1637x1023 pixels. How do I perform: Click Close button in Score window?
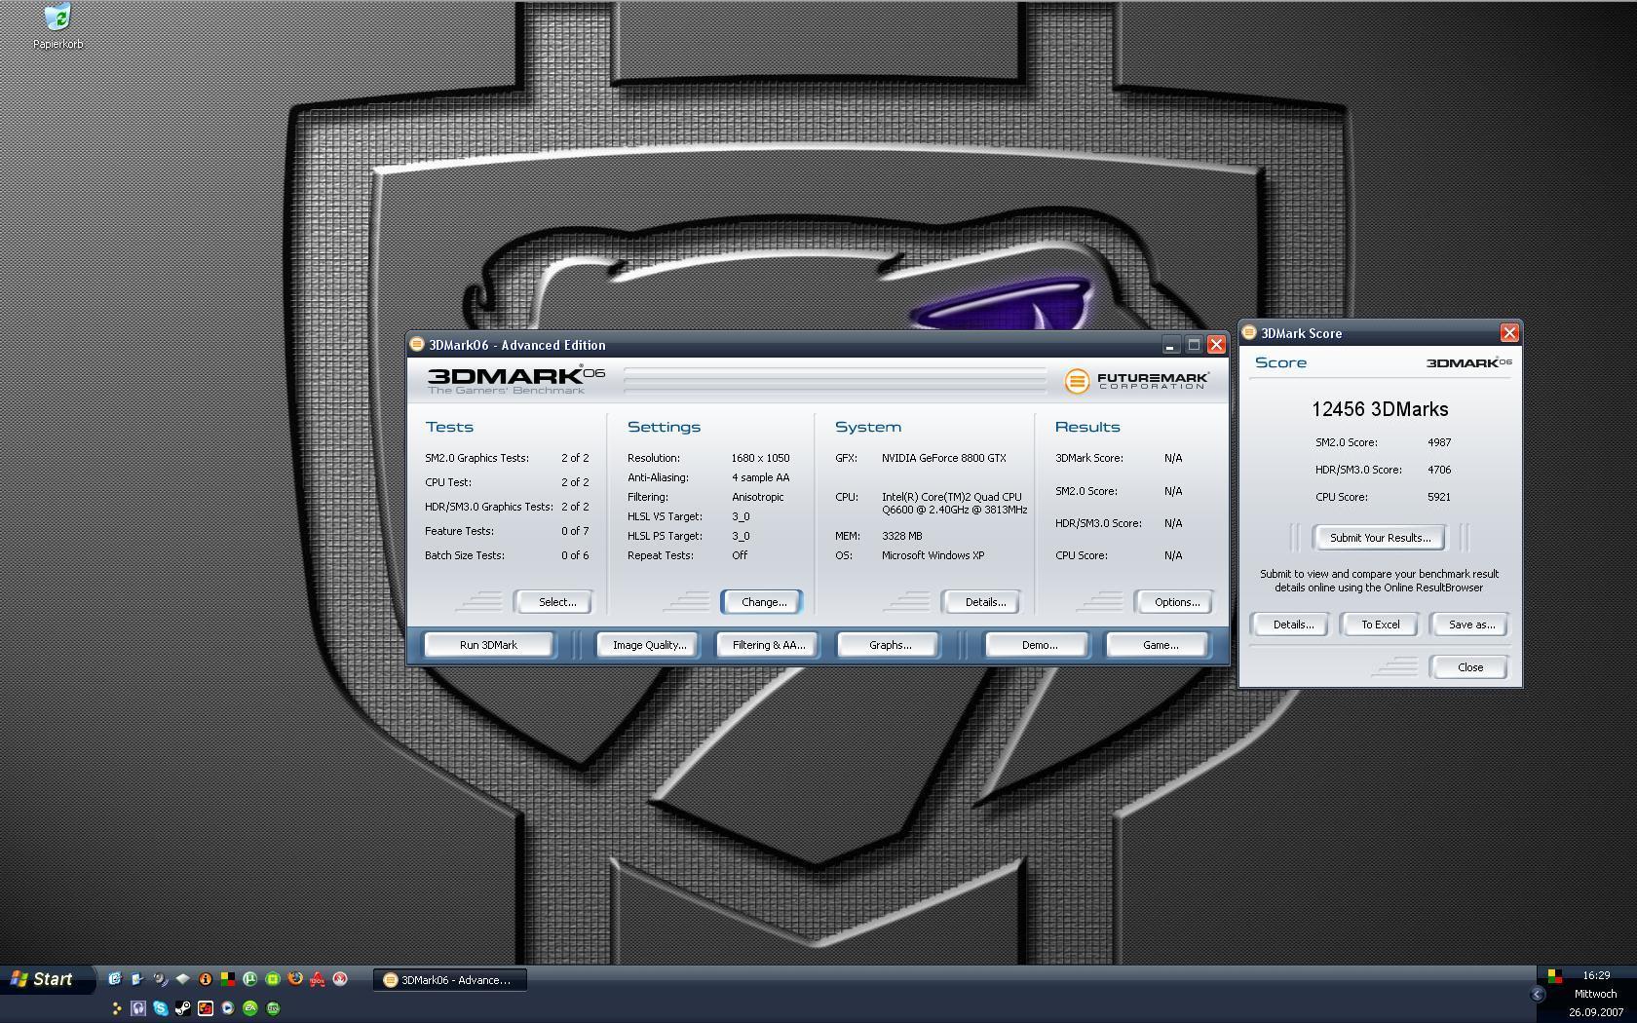point(1470,667)
